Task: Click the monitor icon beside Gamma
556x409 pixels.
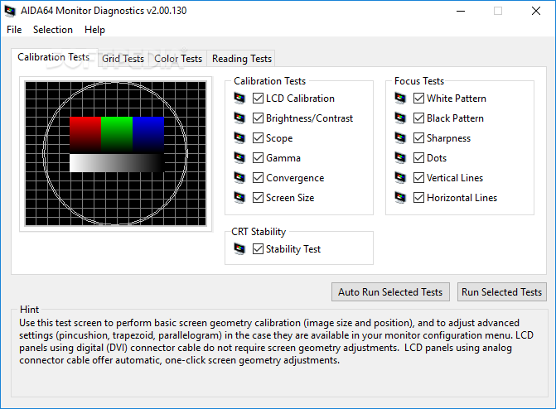Action: tap(239, 157)
